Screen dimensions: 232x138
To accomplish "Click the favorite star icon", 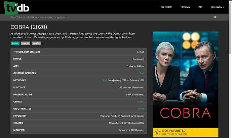I will tap(158, 132).
